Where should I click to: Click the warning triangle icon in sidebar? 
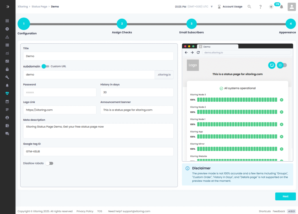click(x=7, y=37)
